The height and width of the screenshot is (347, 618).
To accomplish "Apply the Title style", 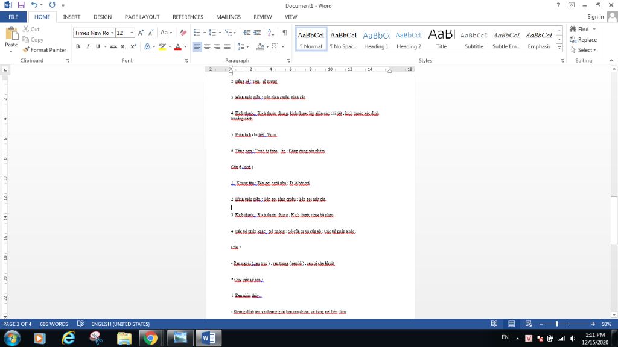I will click(x=441, y=39).
